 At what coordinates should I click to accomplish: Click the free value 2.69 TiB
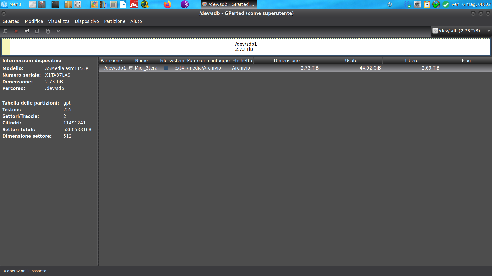430,68
